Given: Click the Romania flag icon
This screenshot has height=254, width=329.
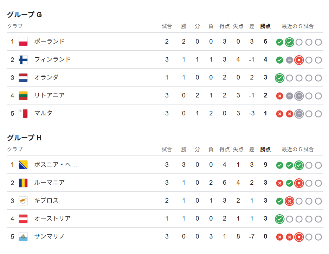Looking at the screenshot, I should 23,183.
